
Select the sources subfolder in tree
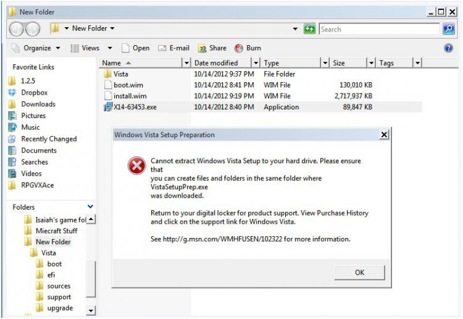pos(59,286)
